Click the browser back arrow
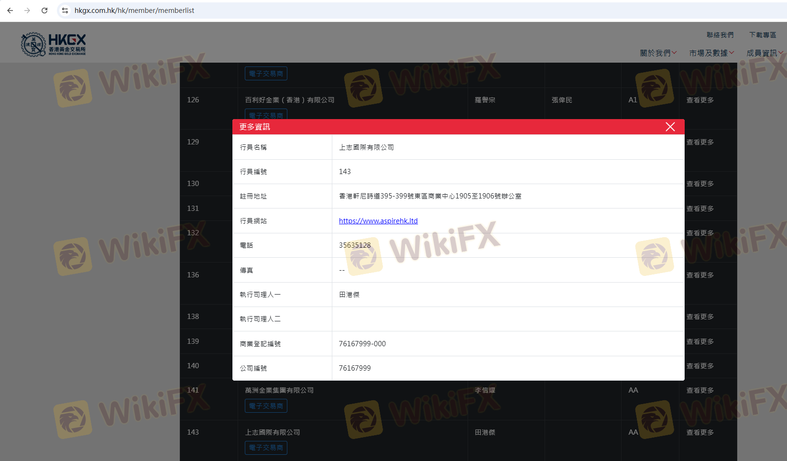 coord(10,11)
